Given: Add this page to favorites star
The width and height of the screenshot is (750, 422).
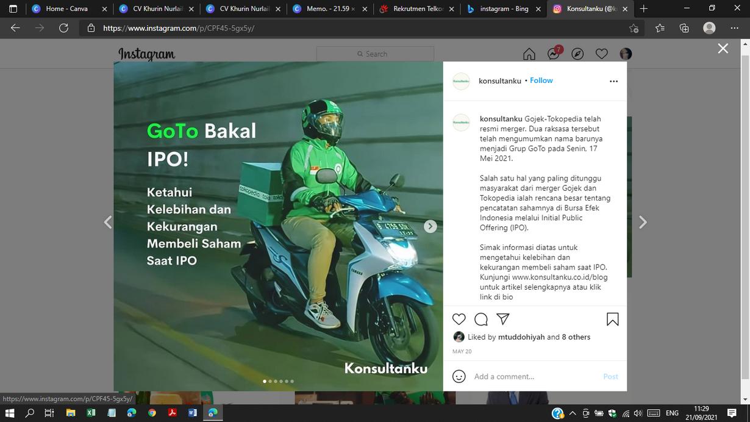Looking at the screenshot, I should 634,28.
